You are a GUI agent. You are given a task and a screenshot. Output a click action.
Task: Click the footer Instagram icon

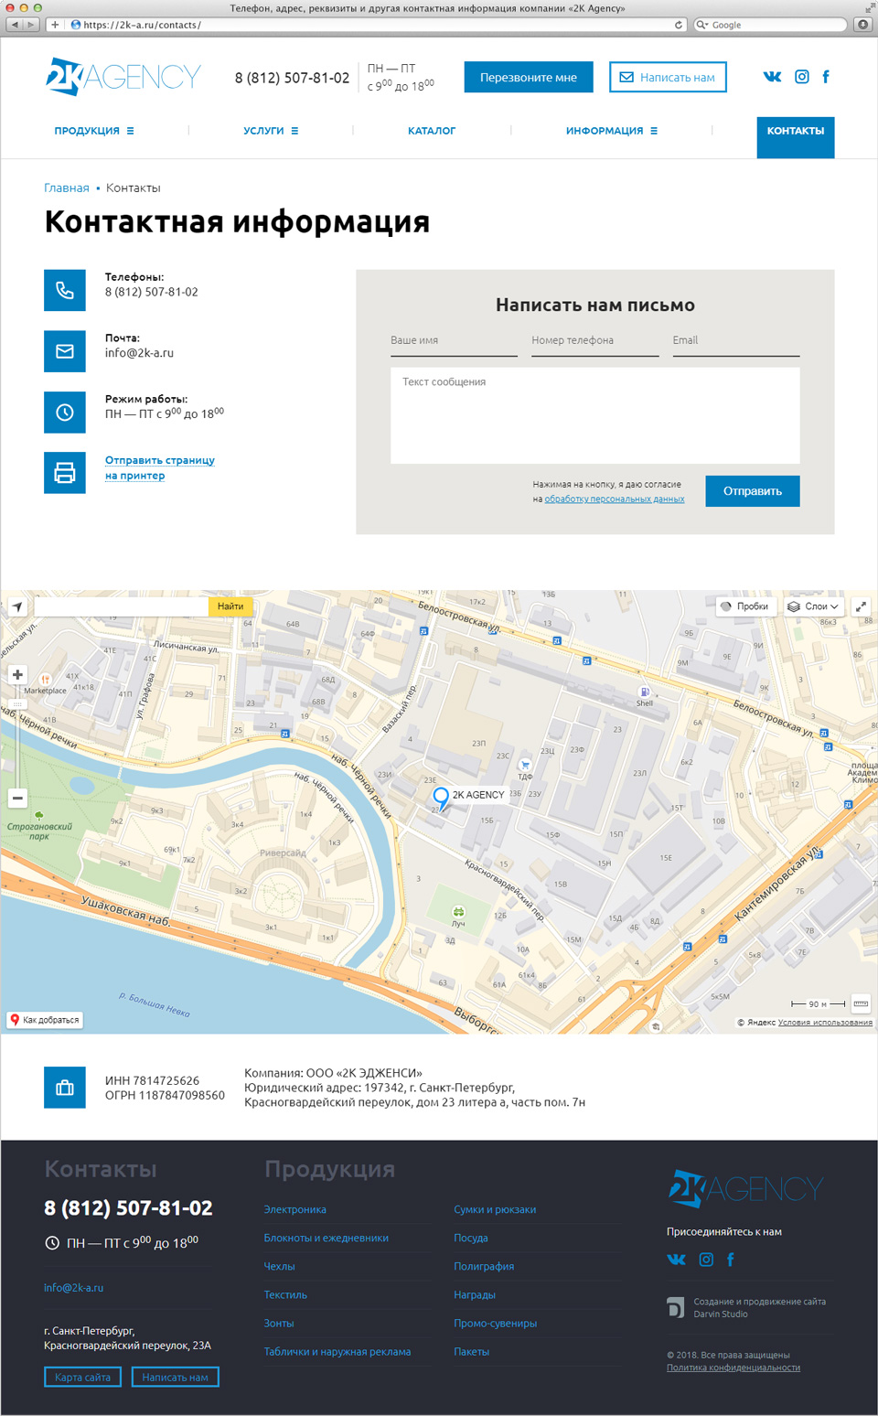[706, 1260]
